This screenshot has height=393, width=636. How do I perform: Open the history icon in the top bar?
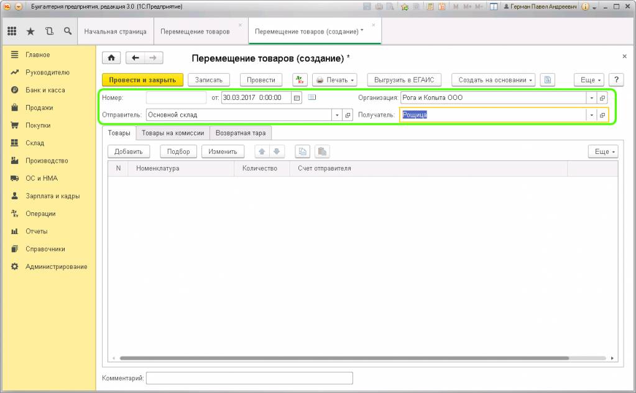point(49,31)
